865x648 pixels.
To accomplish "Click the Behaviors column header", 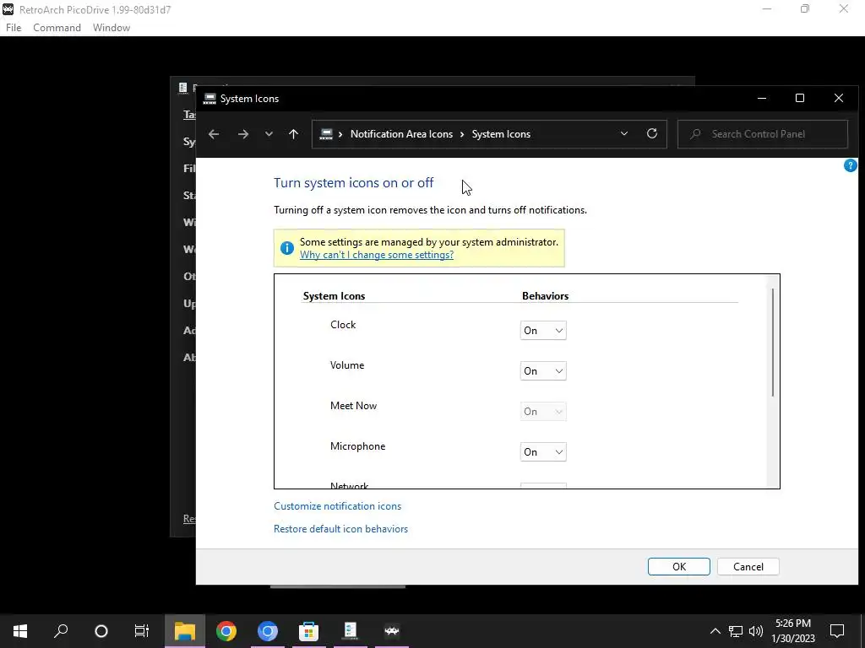I will (x=545, y=296).
